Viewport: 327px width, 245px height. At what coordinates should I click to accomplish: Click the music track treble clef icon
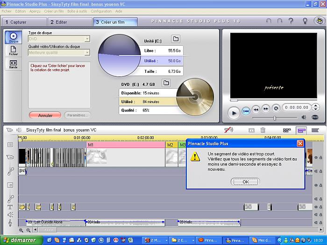tap(10, 223)
